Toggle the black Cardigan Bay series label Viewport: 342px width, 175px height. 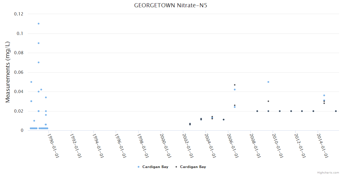tap(193, 167)
